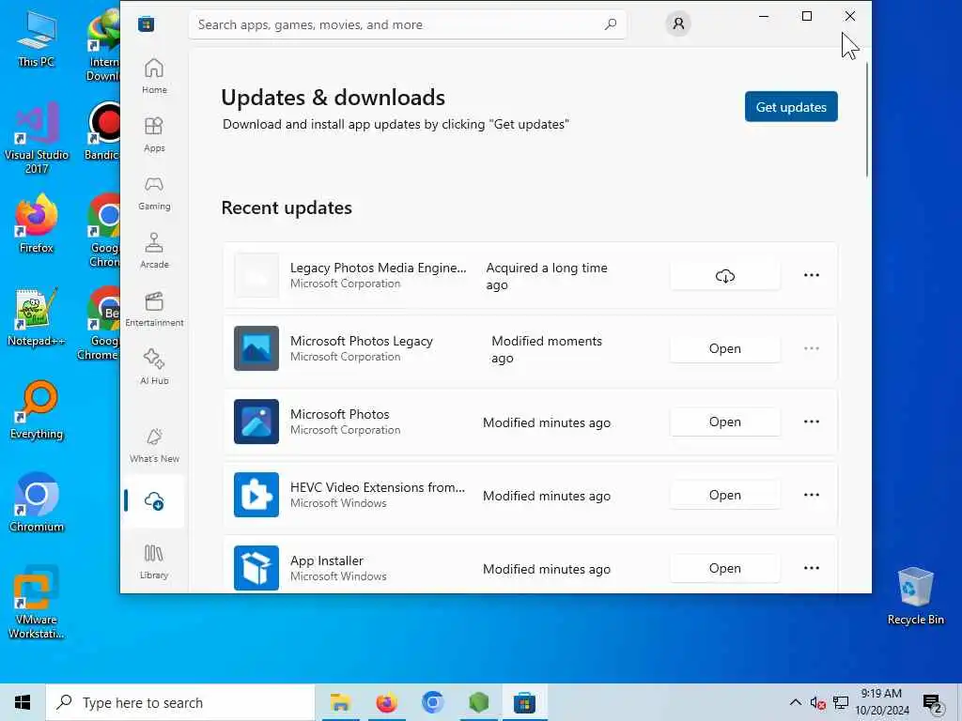Open the Home section in Store sidebar
Screen dimensions: 962x721
[x=154, y=76]
